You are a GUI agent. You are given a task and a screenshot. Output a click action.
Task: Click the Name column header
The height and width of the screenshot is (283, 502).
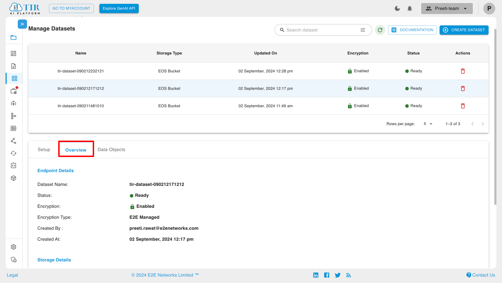pos(81,53)
